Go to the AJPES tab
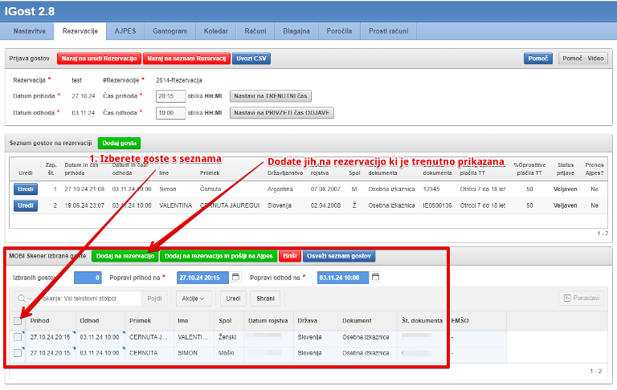The image size is (617, 390). click(x=125, y=30)
